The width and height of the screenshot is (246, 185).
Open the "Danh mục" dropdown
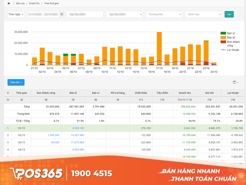203,14
